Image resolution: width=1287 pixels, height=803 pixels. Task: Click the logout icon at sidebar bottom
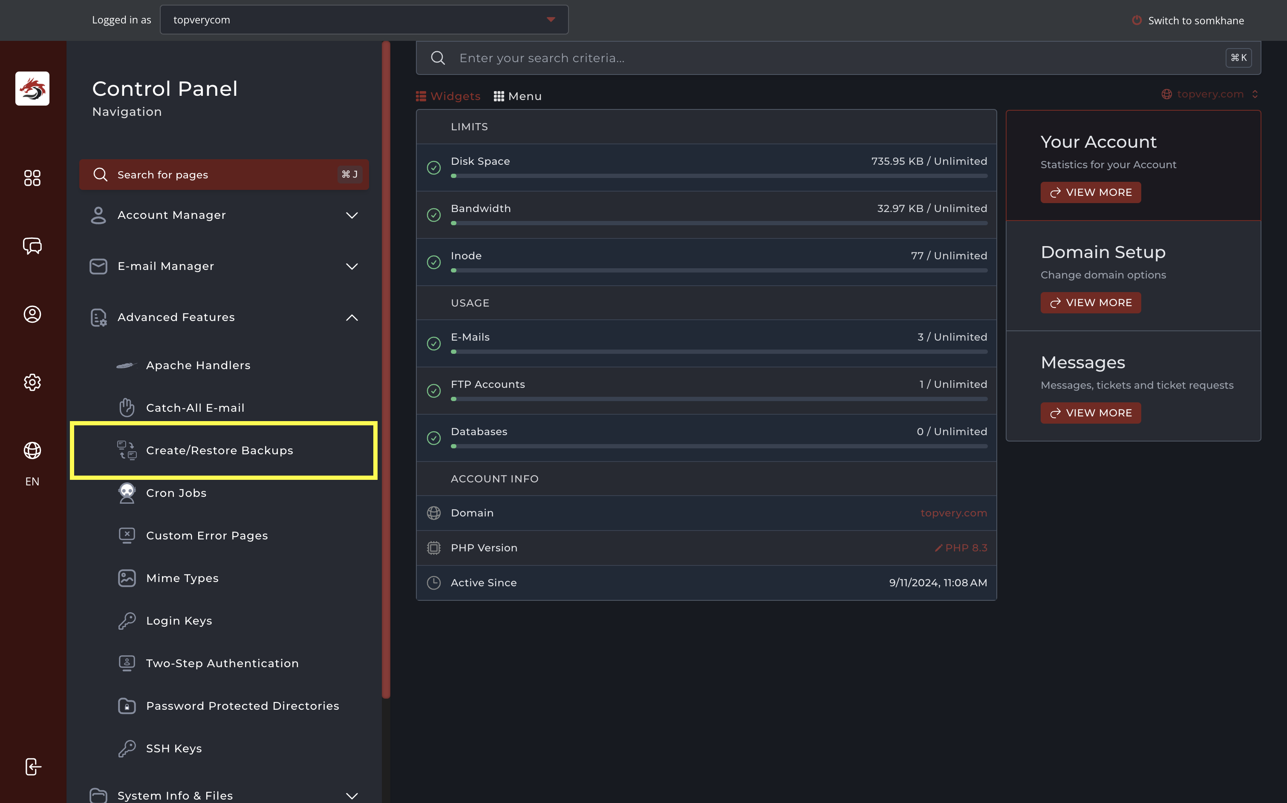(32, 766)
